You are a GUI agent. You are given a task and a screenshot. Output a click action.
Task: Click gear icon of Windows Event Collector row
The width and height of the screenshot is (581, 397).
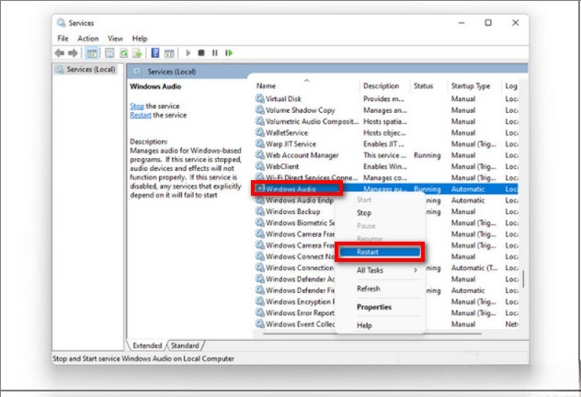(260, 324)
